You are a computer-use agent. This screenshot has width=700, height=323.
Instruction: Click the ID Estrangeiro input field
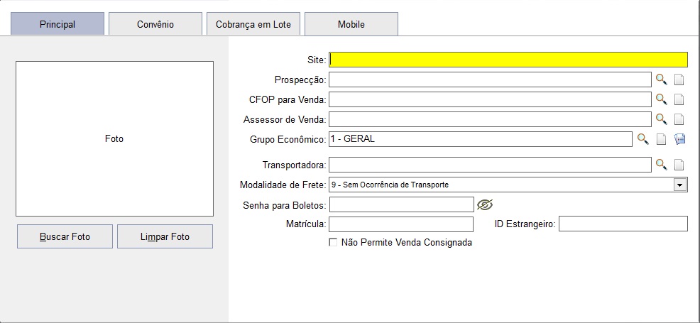(623, 224)
